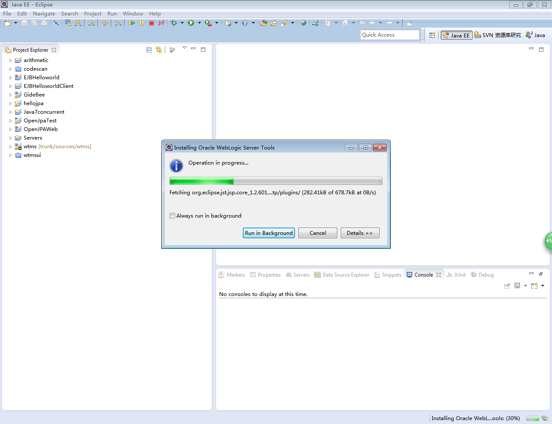Click the Display Selected Console icon

point(517,286)
